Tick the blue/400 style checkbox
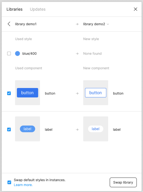 pos(9,53)
